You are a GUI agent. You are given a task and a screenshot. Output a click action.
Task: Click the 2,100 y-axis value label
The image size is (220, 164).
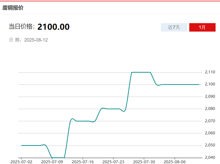click(x=210, y=84)
